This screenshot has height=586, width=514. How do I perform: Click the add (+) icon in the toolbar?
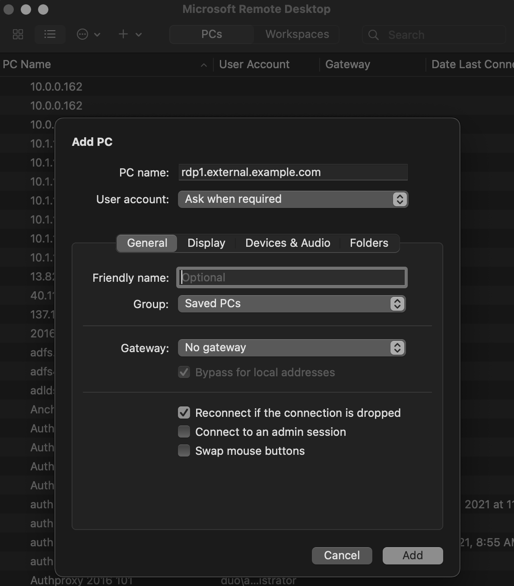point(123,35)
